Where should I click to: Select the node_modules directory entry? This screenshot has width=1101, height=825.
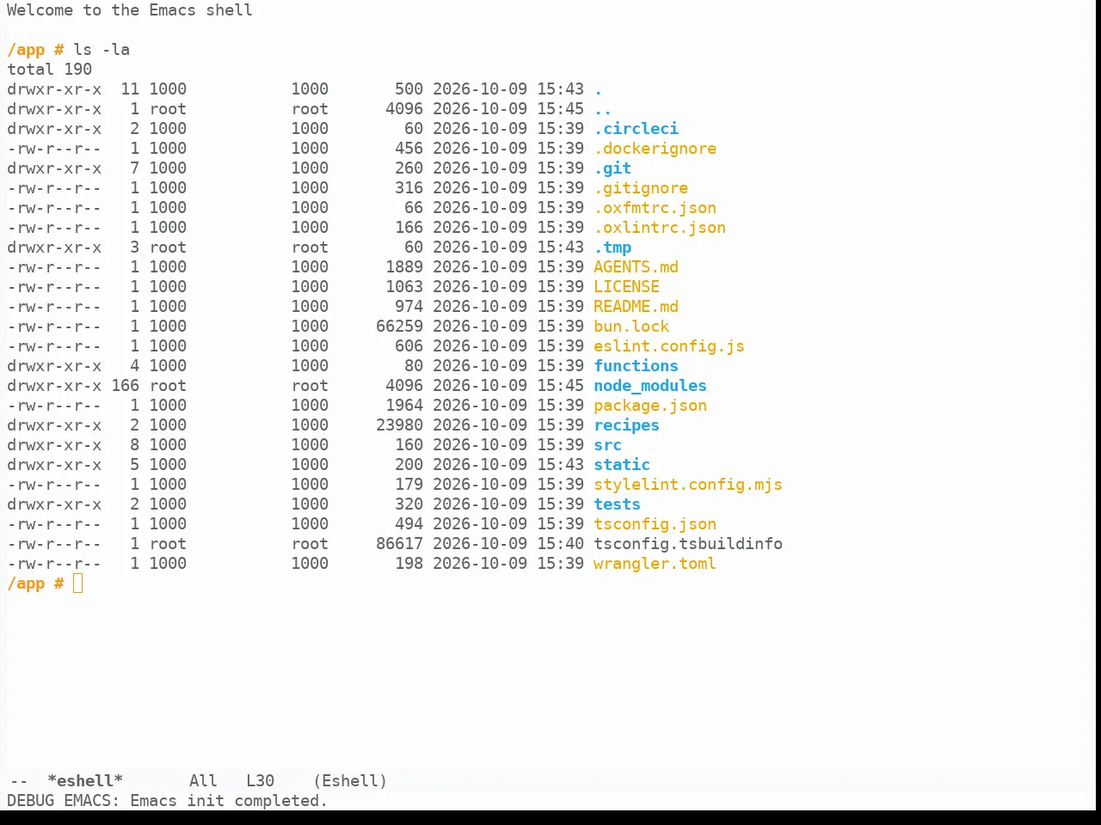coord(650,386)
